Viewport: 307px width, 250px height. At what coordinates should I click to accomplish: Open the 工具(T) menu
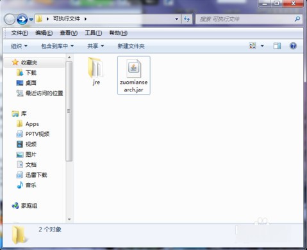(x=94, y=33)
